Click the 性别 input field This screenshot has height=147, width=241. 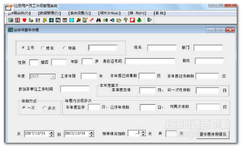pos(34,63)
